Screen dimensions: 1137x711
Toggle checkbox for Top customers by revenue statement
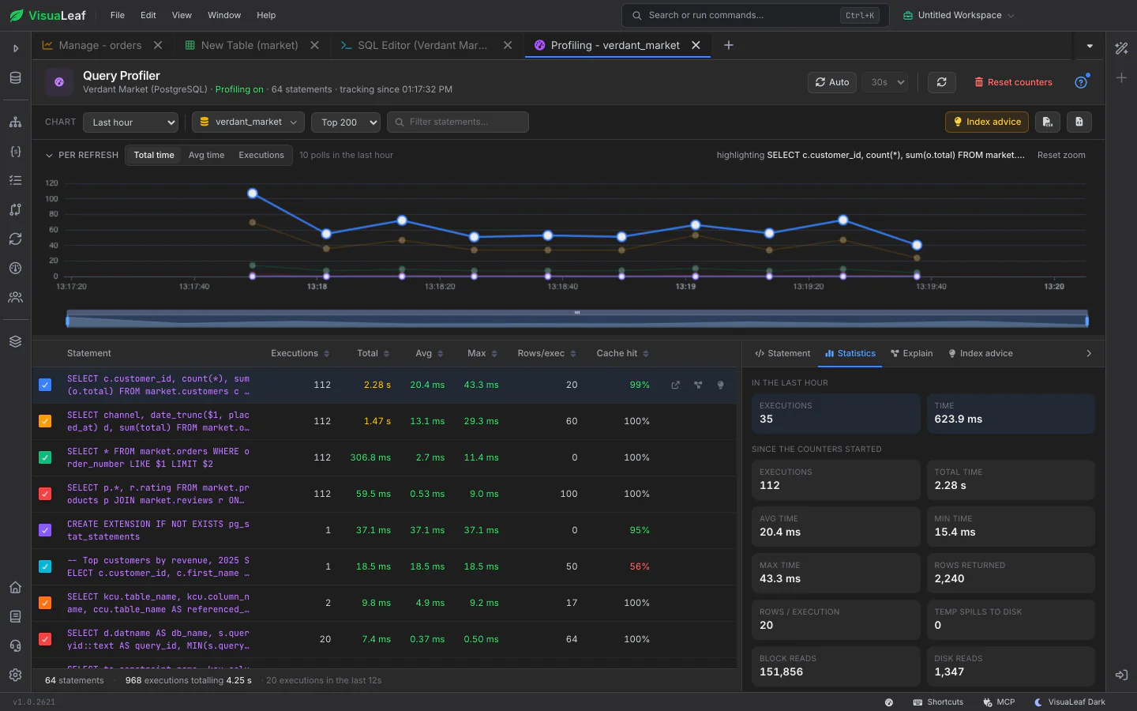pyautogui.click(x=45, y=566)
